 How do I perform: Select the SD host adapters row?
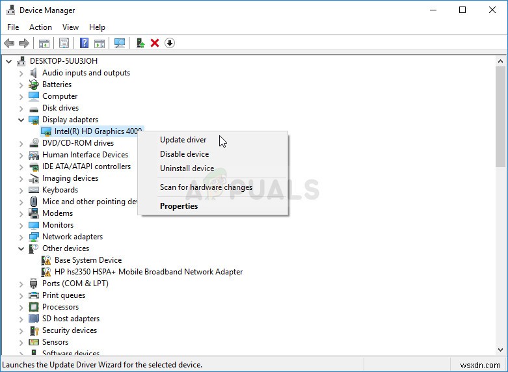[71, 319]
